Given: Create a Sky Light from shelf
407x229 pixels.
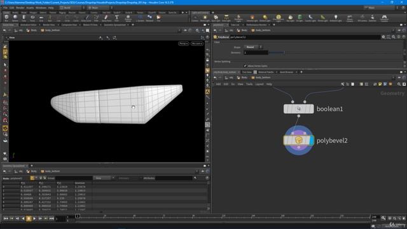Looking at the screenshot, I should point(290,18).
